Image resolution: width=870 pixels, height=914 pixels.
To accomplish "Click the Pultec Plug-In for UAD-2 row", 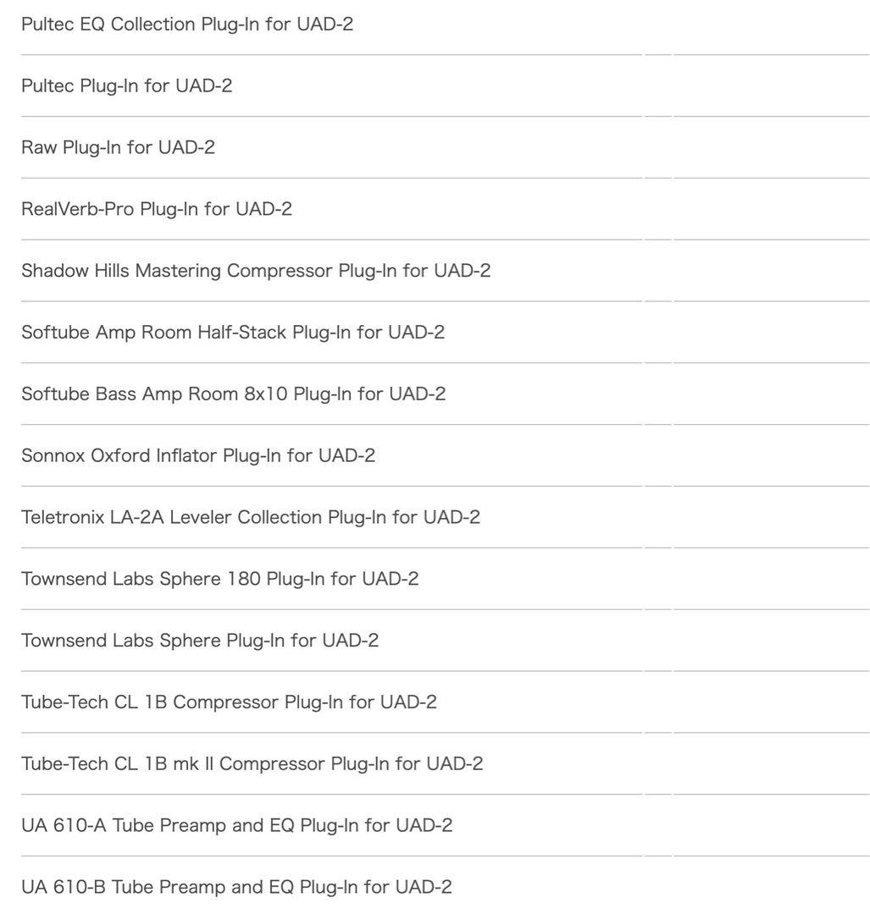I will pos(127,85).
